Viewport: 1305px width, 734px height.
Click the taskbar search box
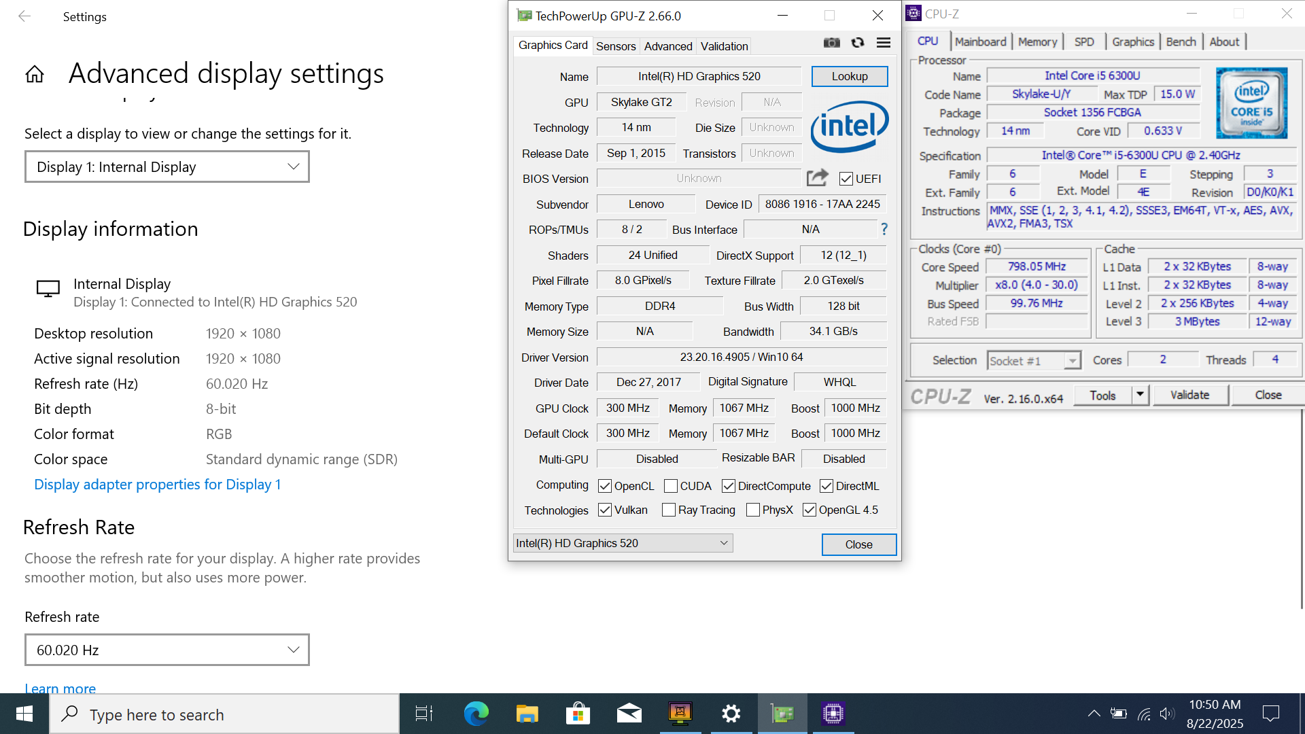pos(224,714)
